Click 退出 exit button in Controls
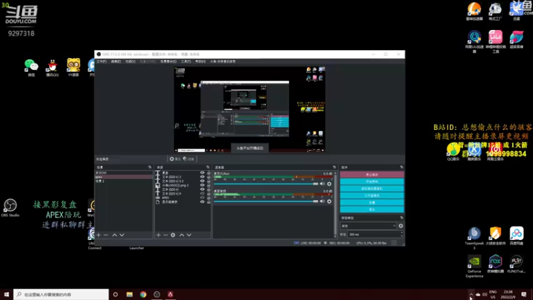The width and height of the screenshot is (533, 300). (x=372, y=209)
